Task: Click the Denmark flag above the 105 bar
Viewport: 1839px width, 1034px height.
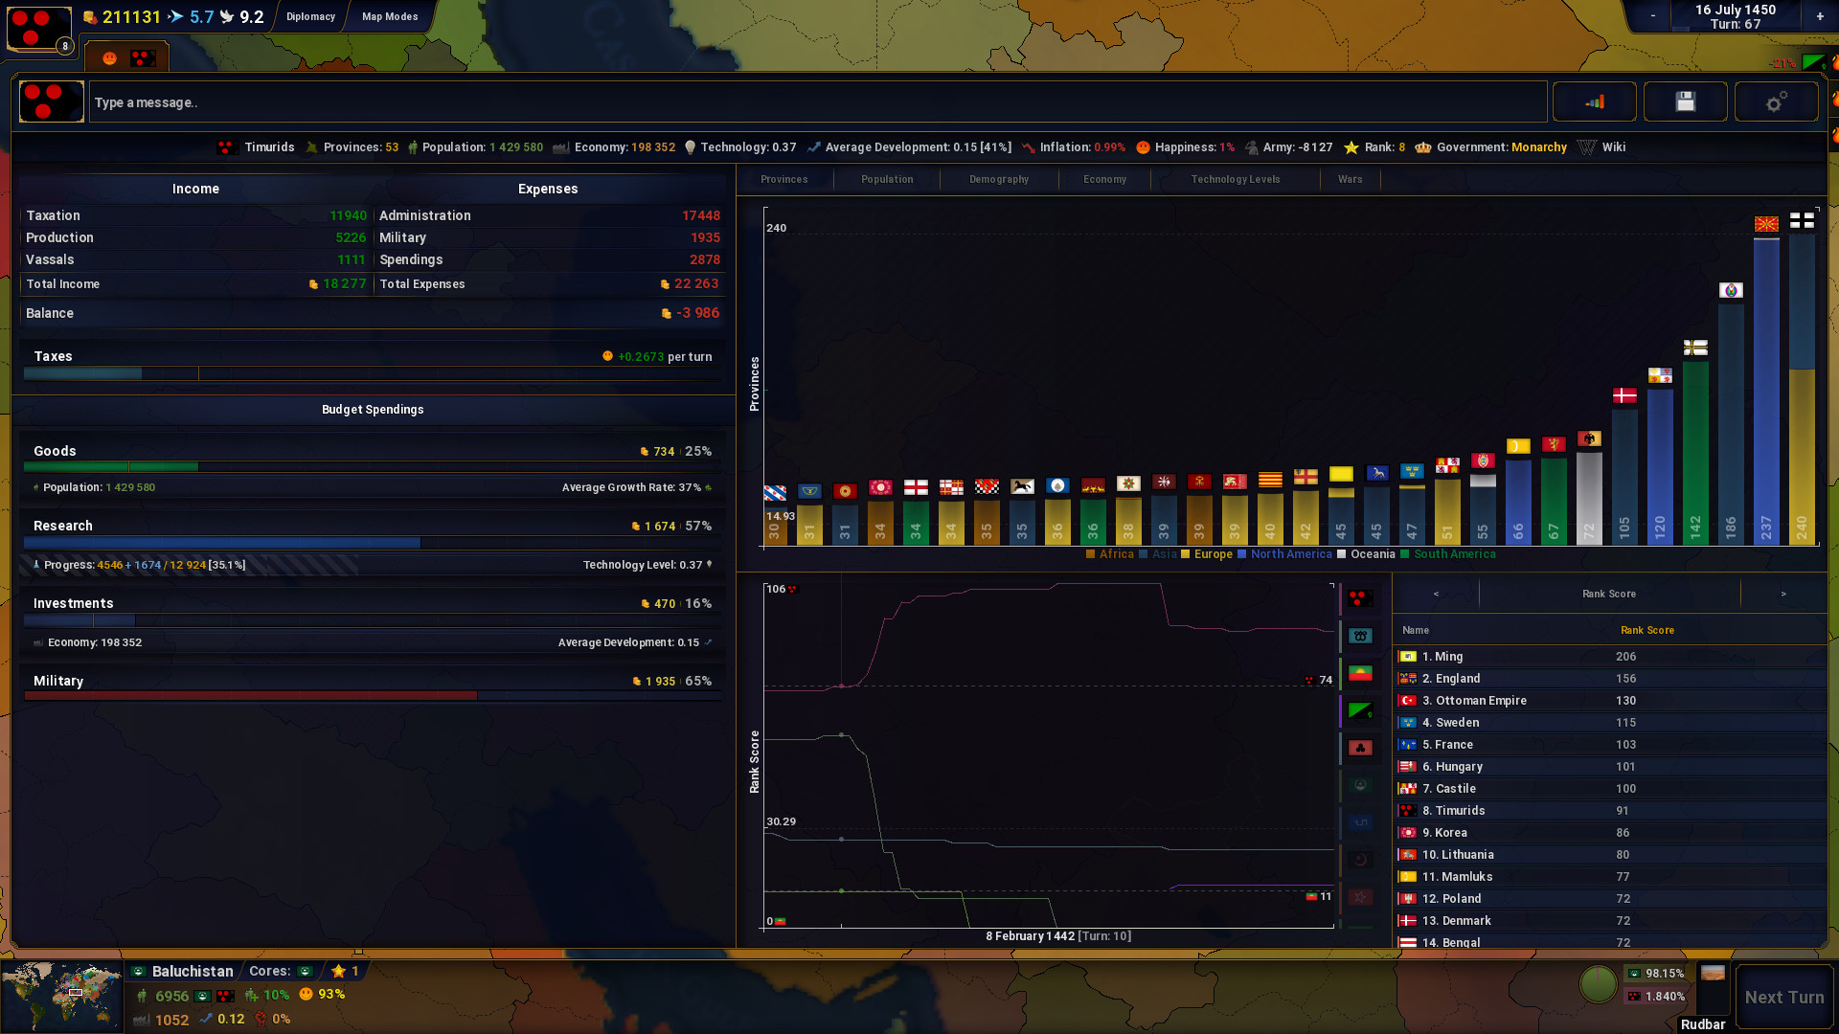Action: 1624,395
